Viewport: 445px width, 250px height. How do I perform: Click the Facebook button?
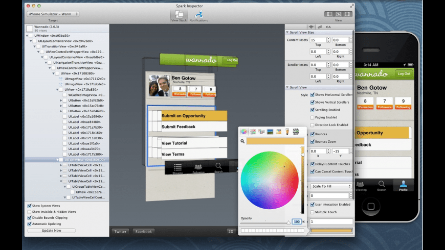coord(143,231)
